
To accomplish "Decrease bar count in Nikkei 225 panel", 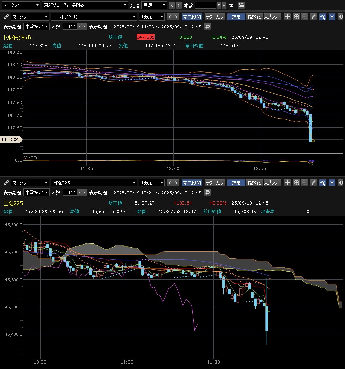I will click(x=80, y=193).
